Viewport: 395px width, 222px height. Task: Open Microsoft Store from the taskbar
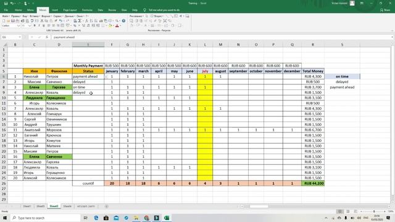106,218
